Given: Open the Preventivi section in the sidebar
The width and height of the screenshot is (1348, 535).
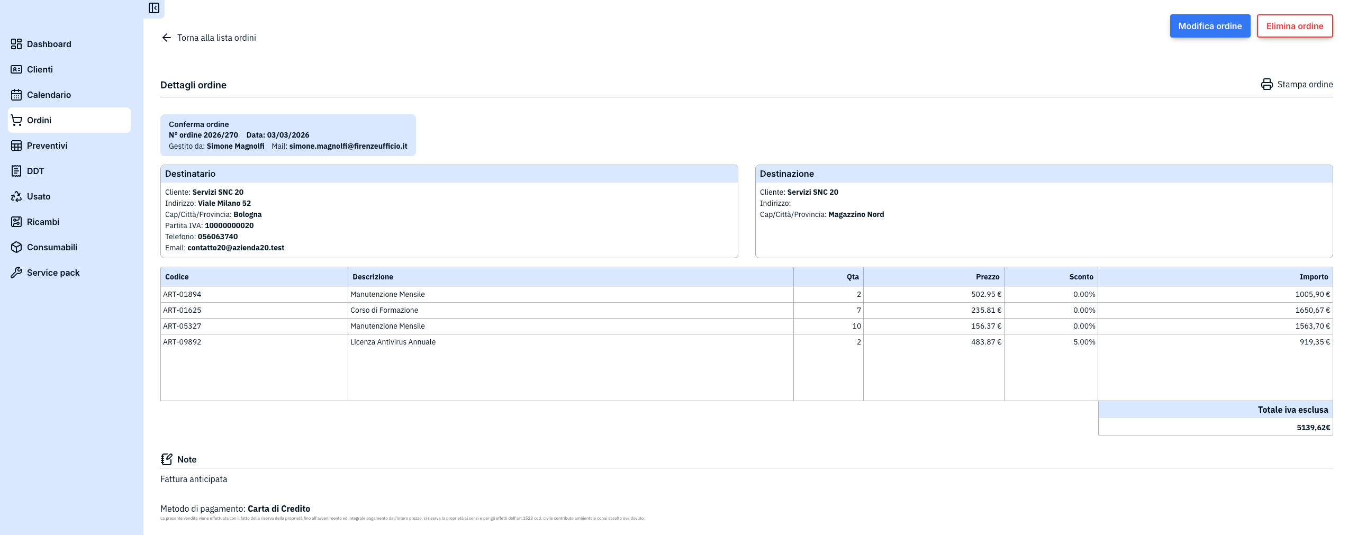Looking at the screenshot, I should 47,146.
